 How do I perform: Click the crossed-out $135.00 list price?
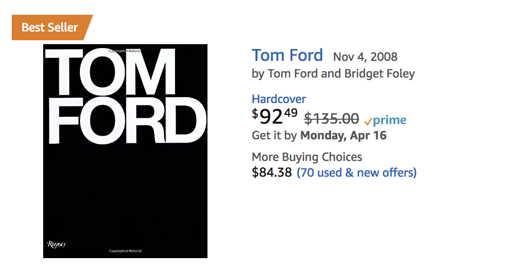(332, 118)
